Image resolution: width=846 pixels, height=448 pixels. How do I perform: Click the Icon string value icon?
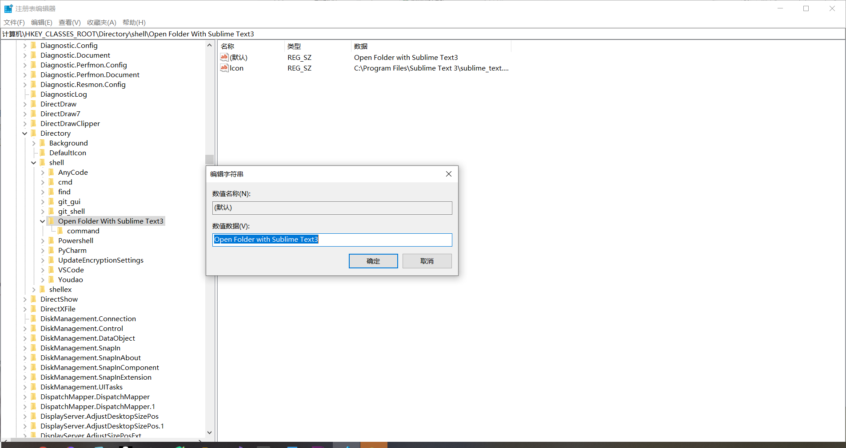click(224, 68)
